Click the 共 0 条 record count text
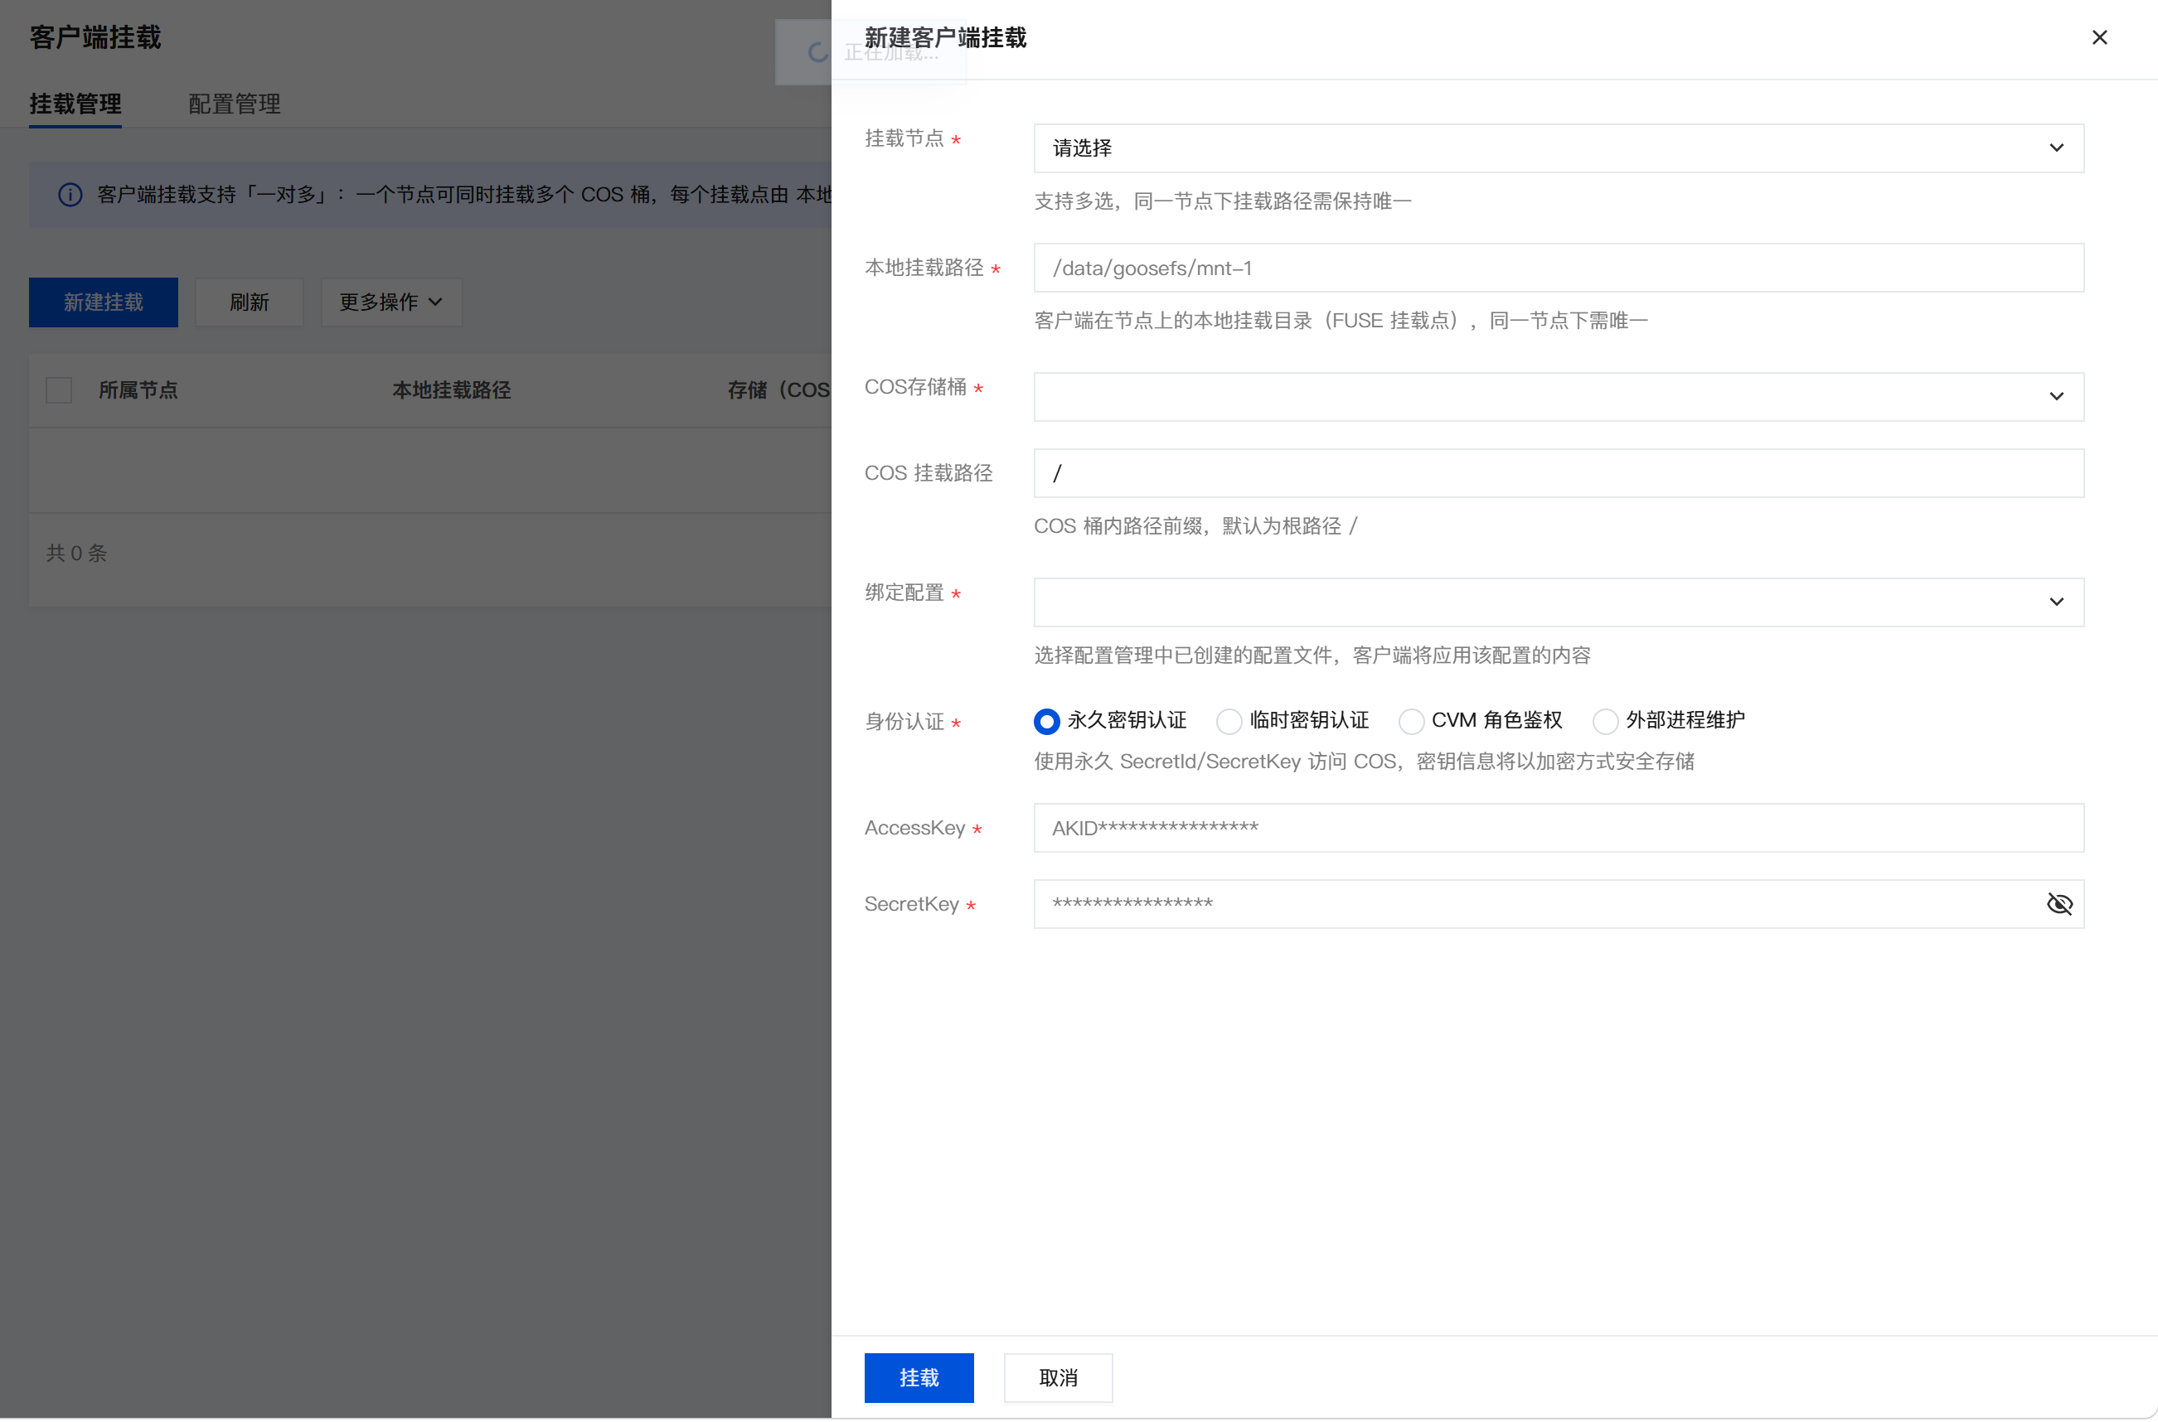 77,554
